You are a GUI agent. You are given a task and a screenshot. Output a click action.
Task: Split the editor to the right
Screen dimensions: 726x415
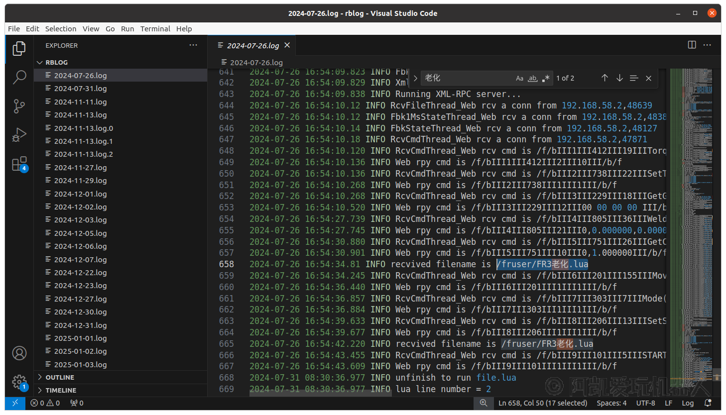(x=692, y=45)
